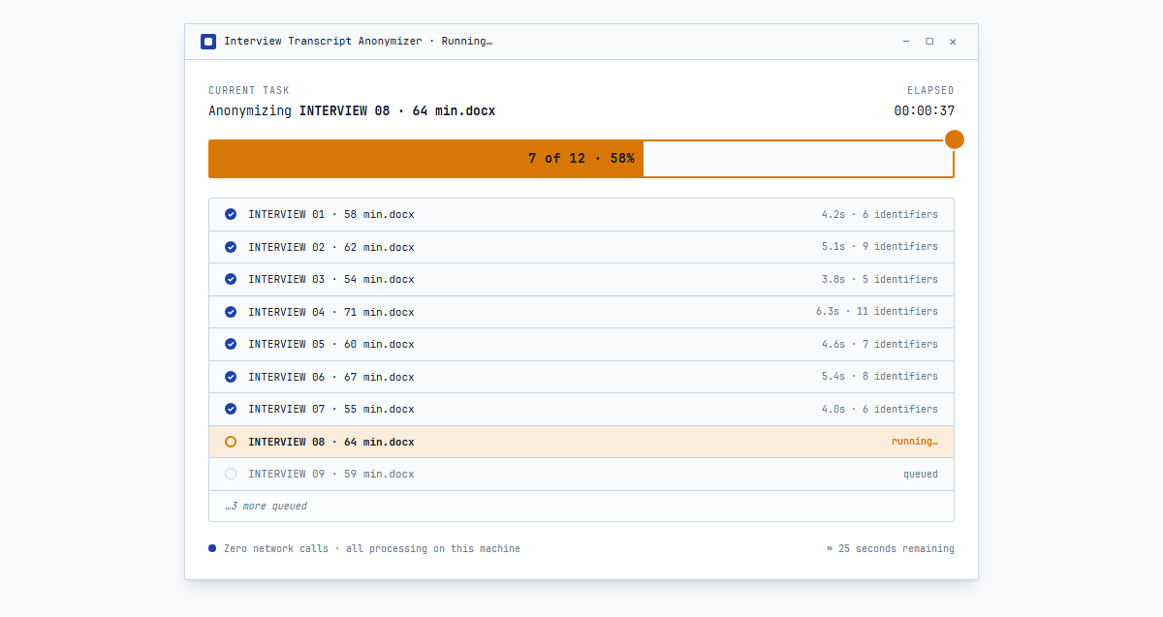
Task: Click the checkmark icon beside INTERVIEW 06
Action: tap(231, 376)
